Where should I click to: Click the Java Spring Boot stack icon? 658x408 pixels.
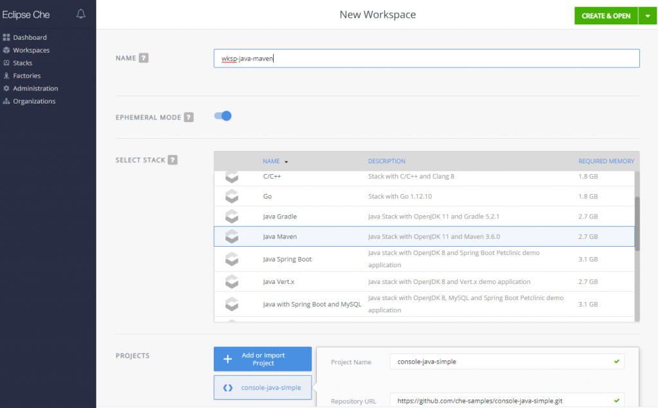[232, 259]
